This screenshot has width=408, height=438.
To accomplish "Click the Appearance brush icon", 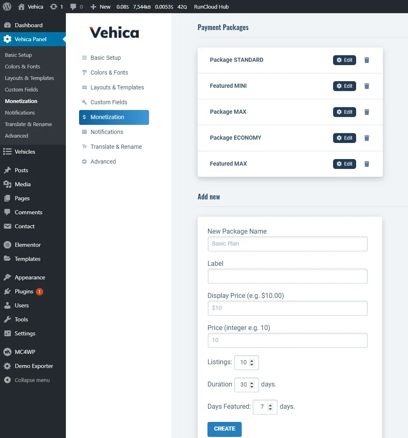I will 7,277.
